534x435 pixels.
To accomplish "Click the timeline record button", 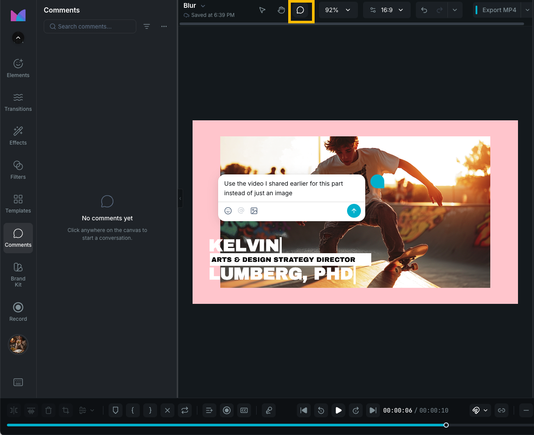I will point(227,410).
